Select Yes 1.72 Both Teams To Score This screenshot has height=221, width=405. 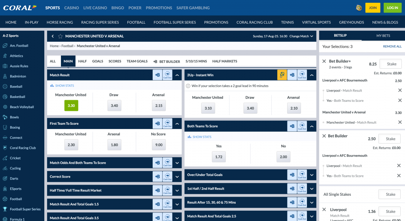tap(219, 157)
